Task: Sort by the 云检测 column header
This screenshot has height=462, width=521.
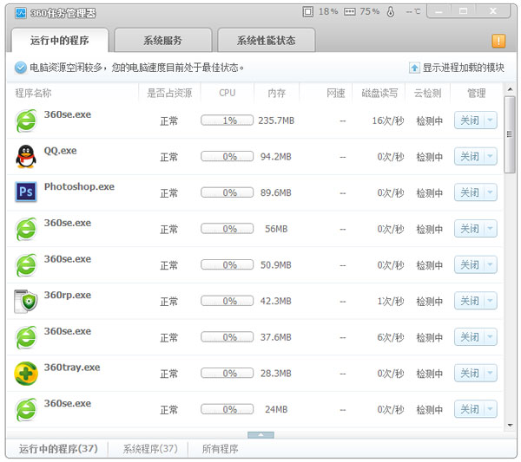Action: point(427,93)
